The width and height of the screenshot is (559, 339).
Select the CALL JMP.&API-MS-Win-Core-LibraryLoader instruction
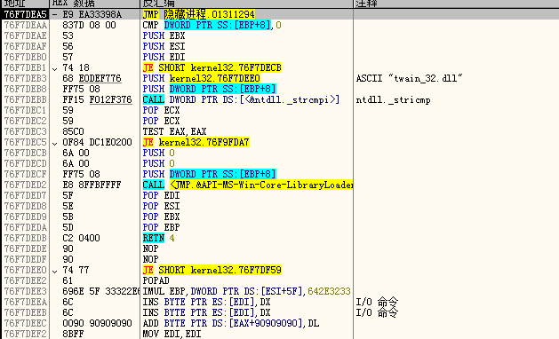248,185
